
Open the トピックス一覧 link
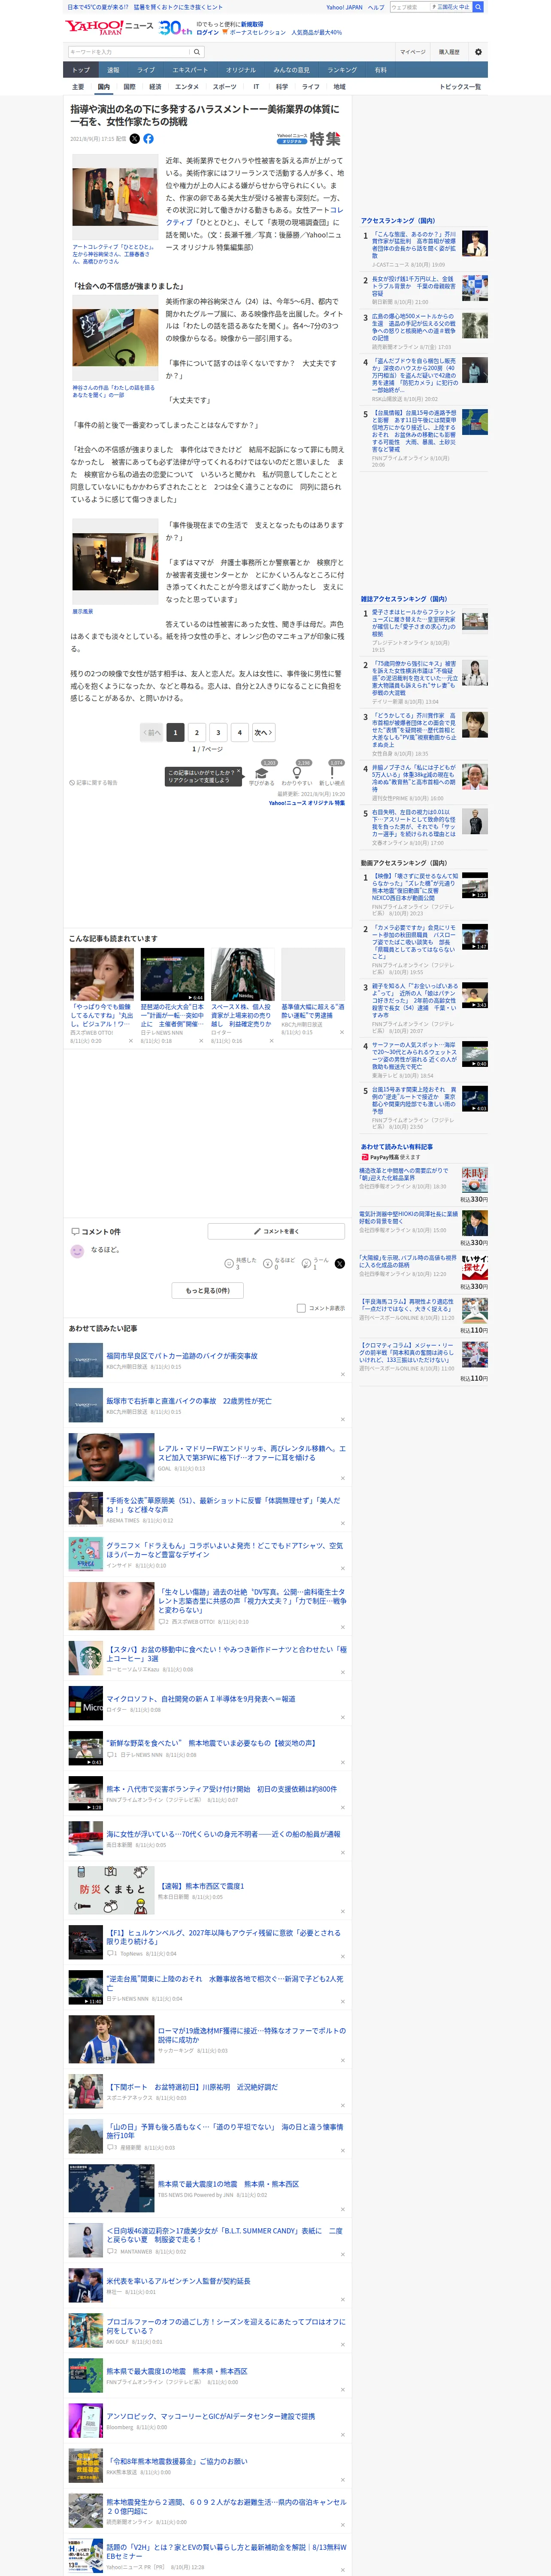tap(460, 87)
